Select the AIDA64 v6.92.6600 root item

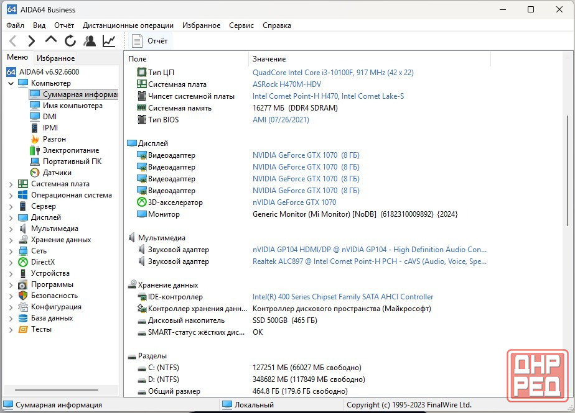tap(49, 72)
